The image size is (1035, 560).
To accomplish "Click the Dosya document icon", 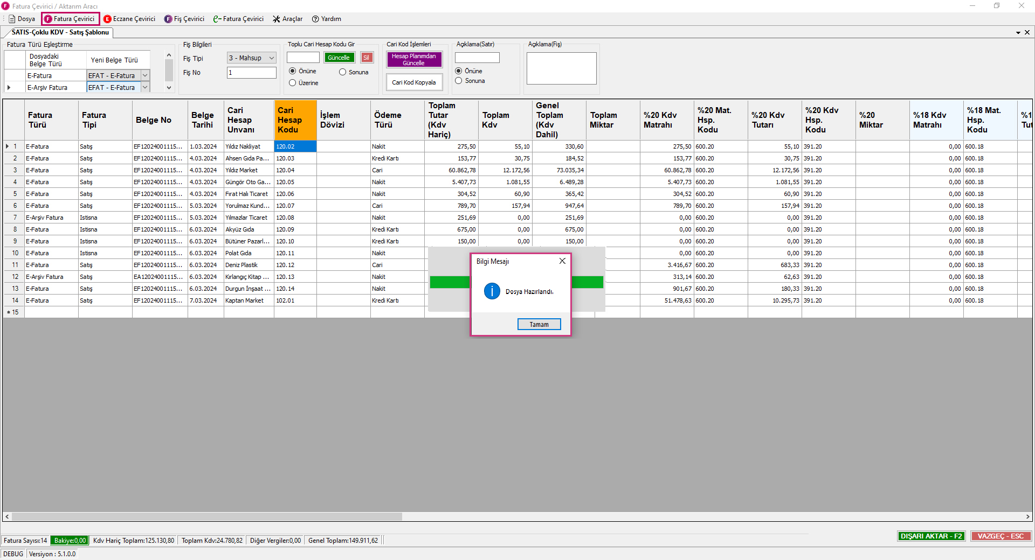I will [x=12, y=19].
